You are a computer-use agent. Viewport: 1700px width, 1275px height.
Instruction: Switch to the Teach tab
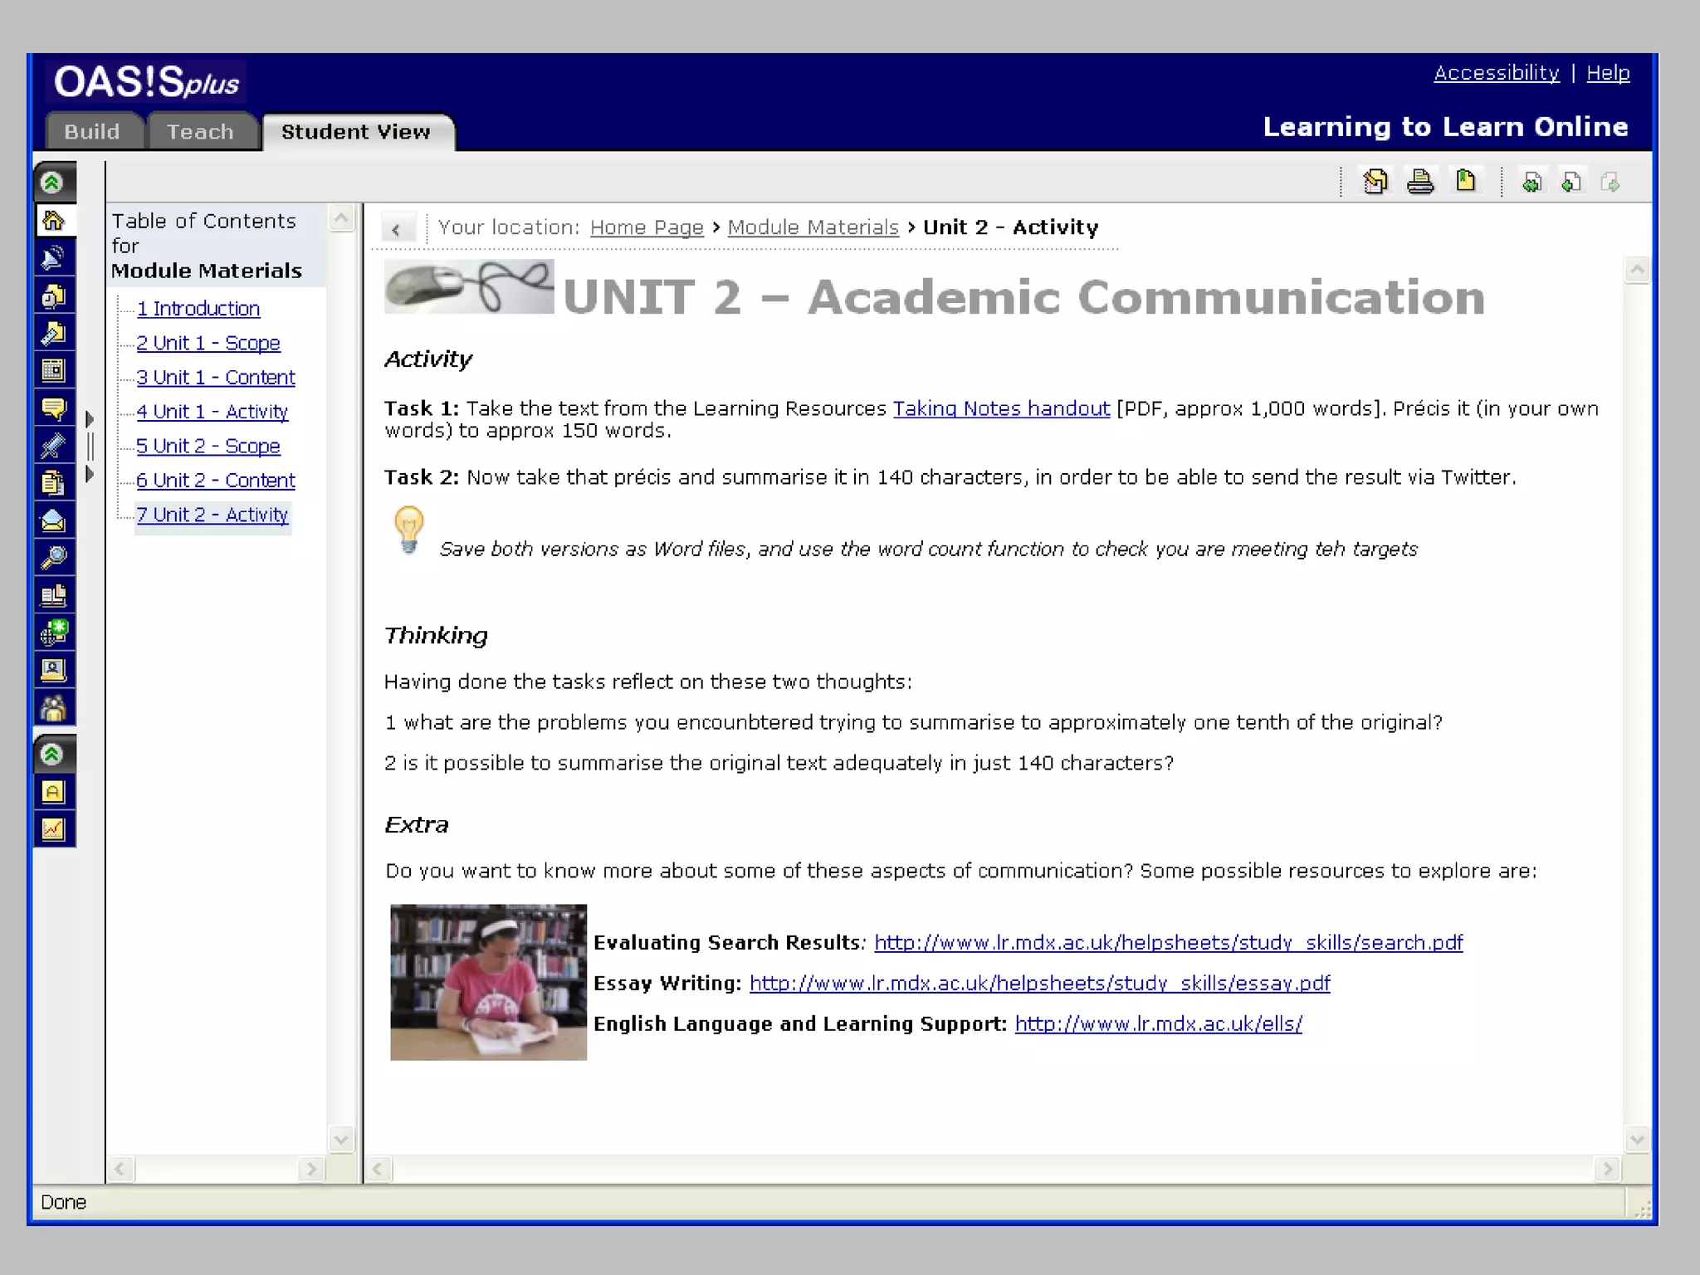[200, 132]
